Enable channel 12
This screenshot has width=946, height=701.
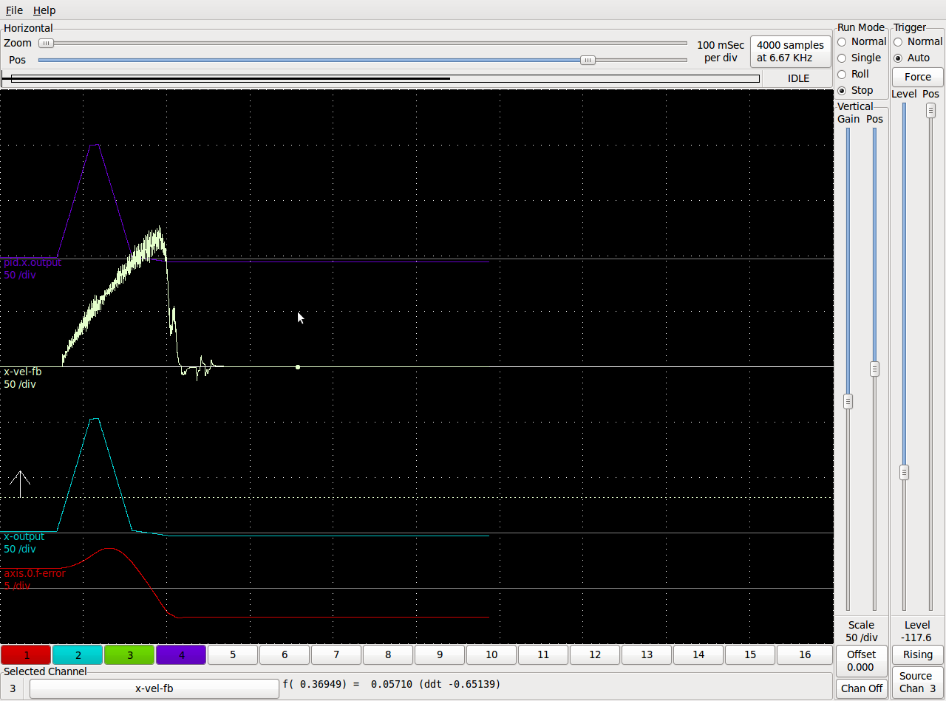pyautogui.click(x=595, y=654)
